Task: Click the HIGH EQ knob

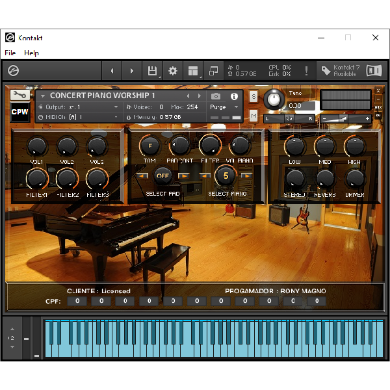Action: tap(355, 146)
